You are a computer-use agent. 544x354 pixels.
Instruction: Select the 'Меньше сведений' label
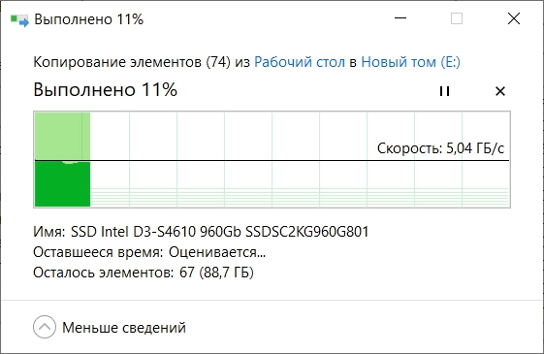[124, 328]
